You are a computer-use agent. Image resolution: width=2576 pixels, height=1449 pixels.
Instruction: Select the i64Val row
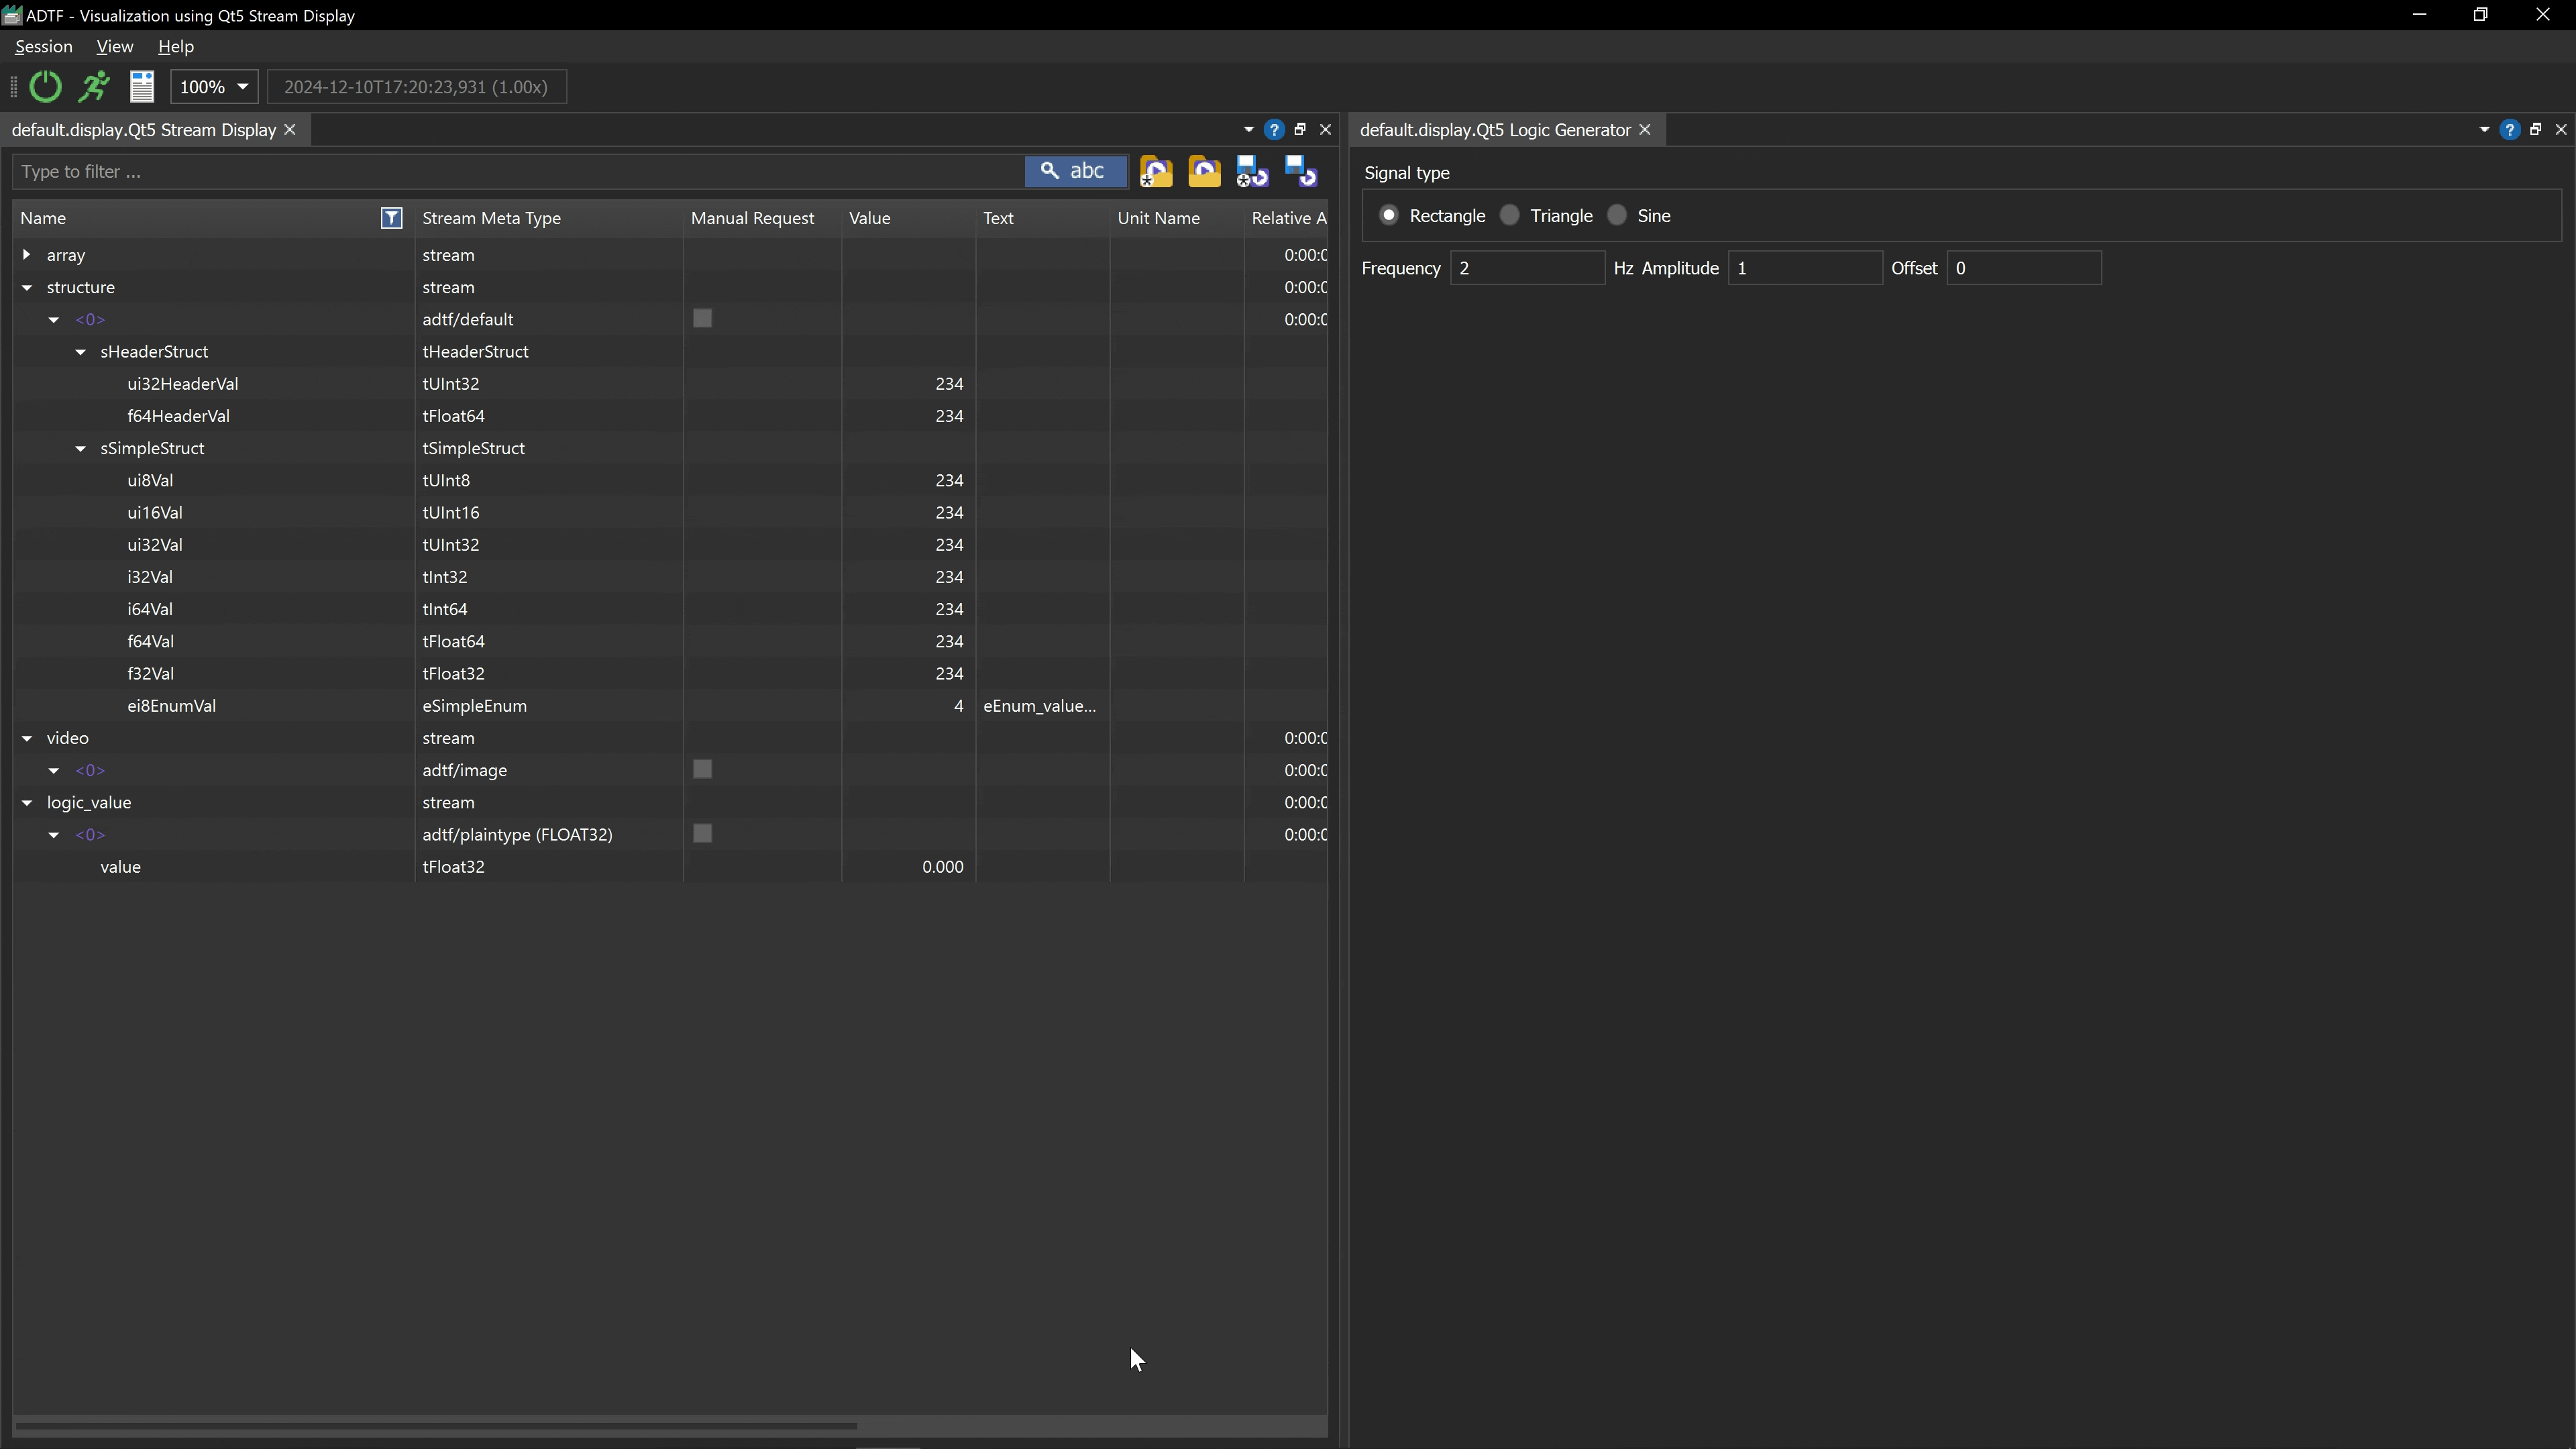coord(670,609)
